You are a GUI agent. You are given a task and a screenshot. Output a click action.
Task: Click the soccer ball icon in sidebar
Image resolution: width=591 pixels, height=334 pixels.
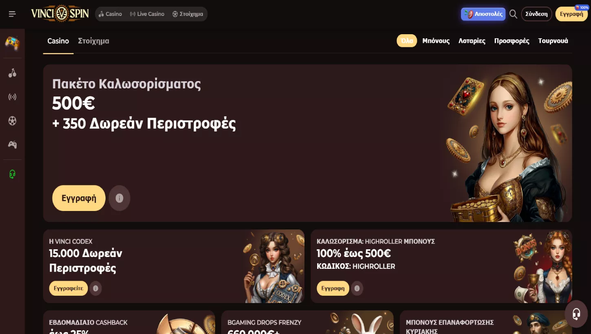tap(12, 121)
